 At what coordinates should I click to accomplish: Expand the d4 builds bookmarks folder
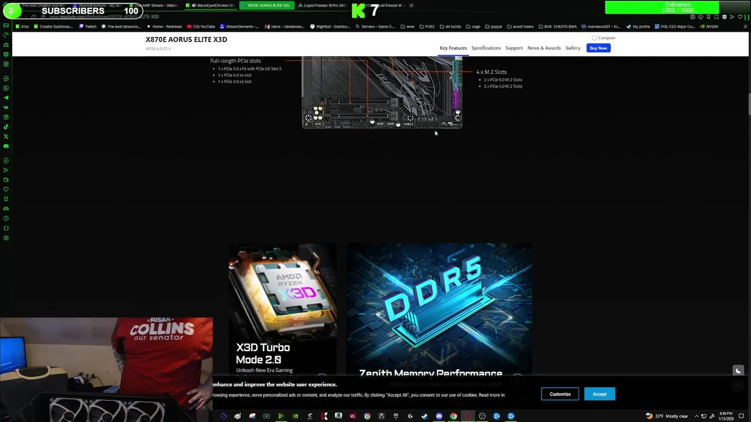[x=449, y=26]
